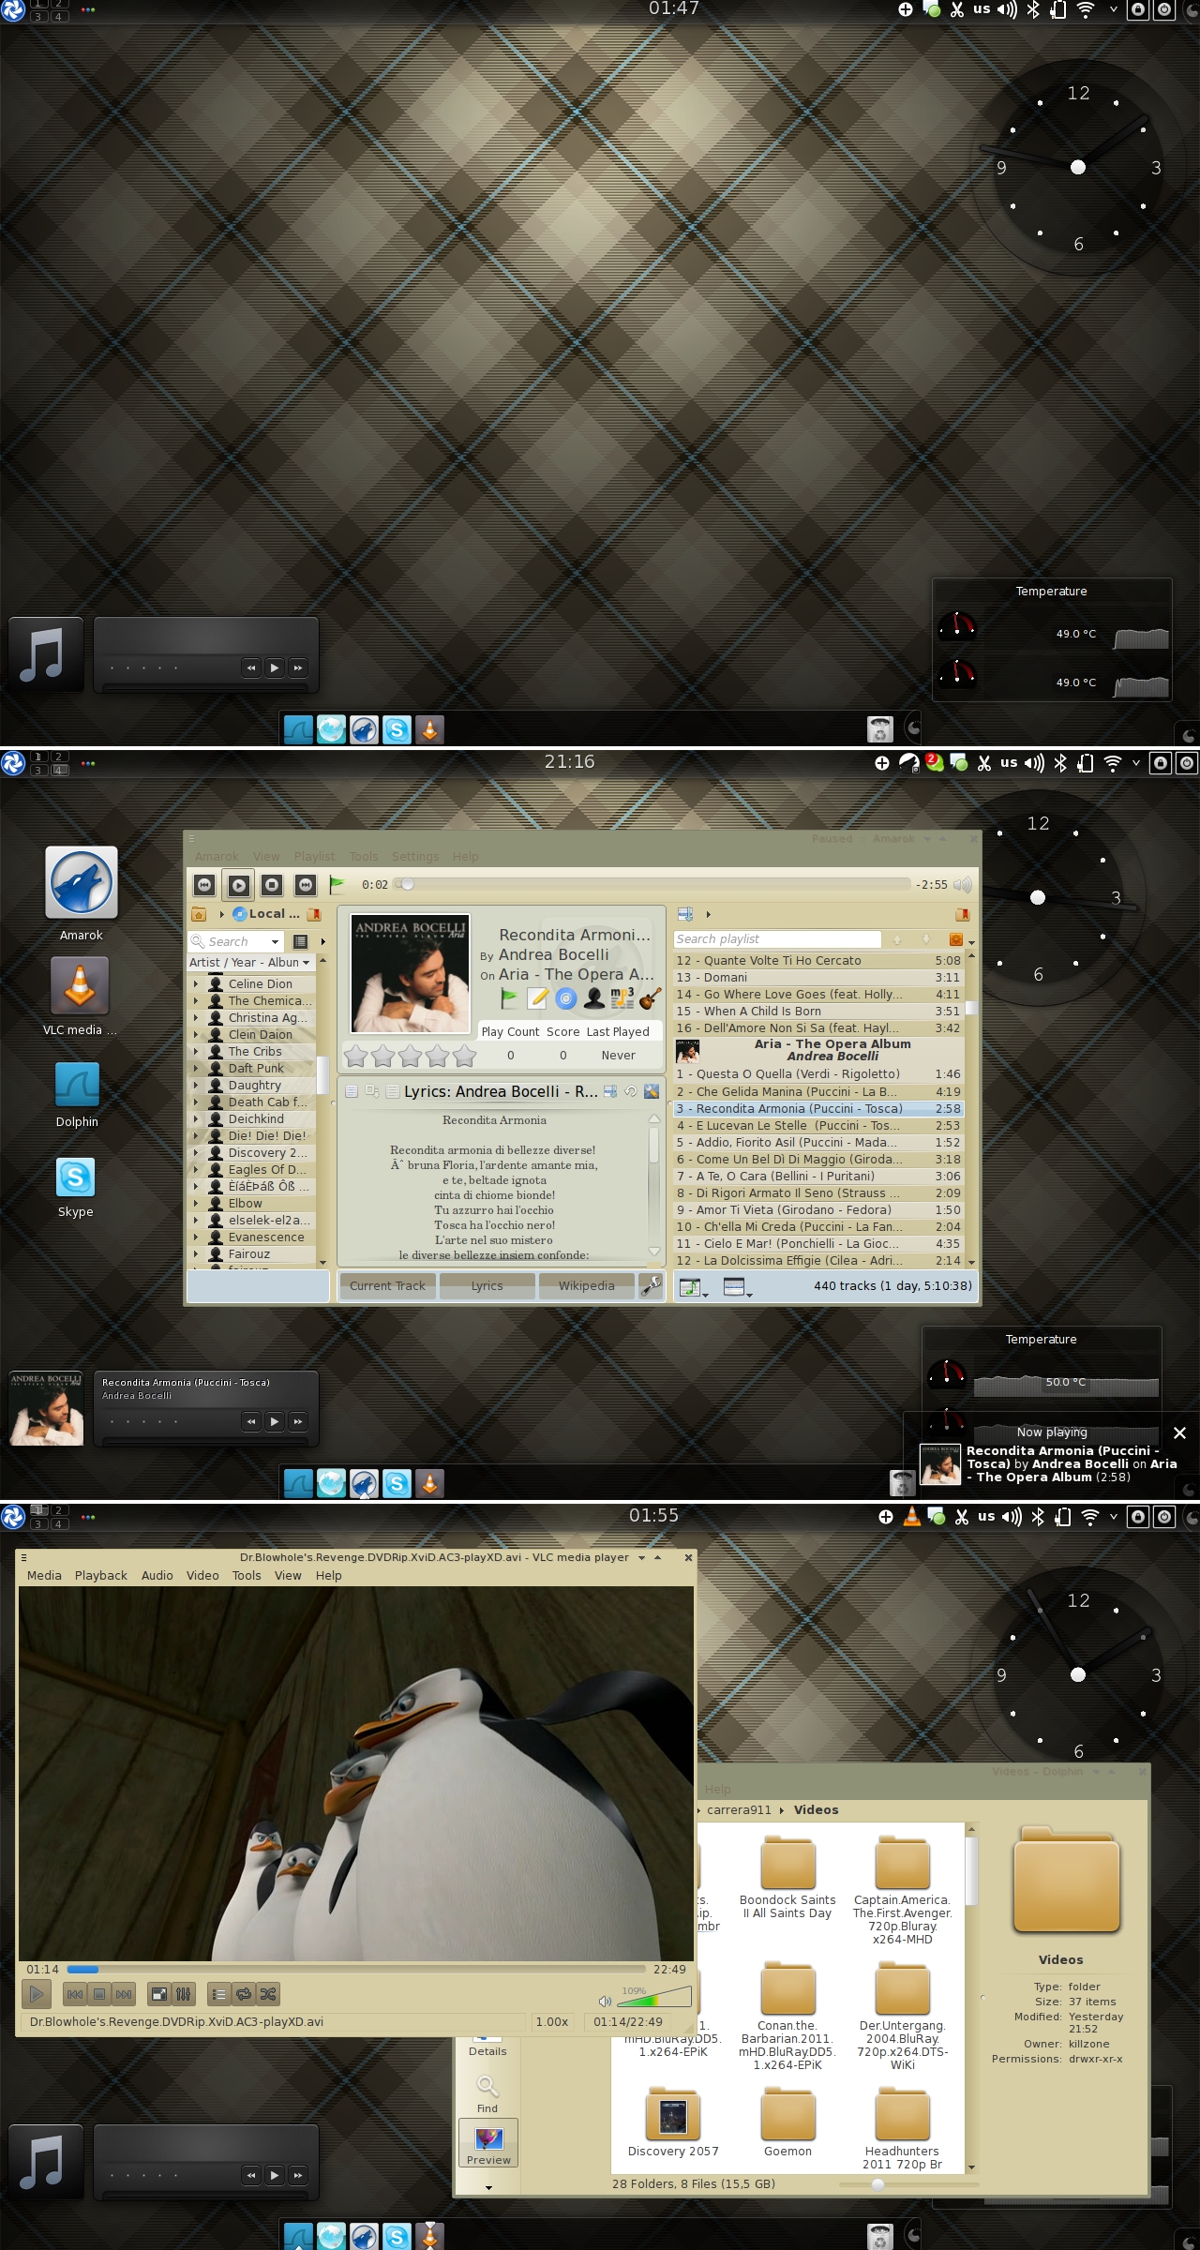Expand the Evanescence artist node
Viewport: 1200px width, 2250px height.
(196, 1237)
